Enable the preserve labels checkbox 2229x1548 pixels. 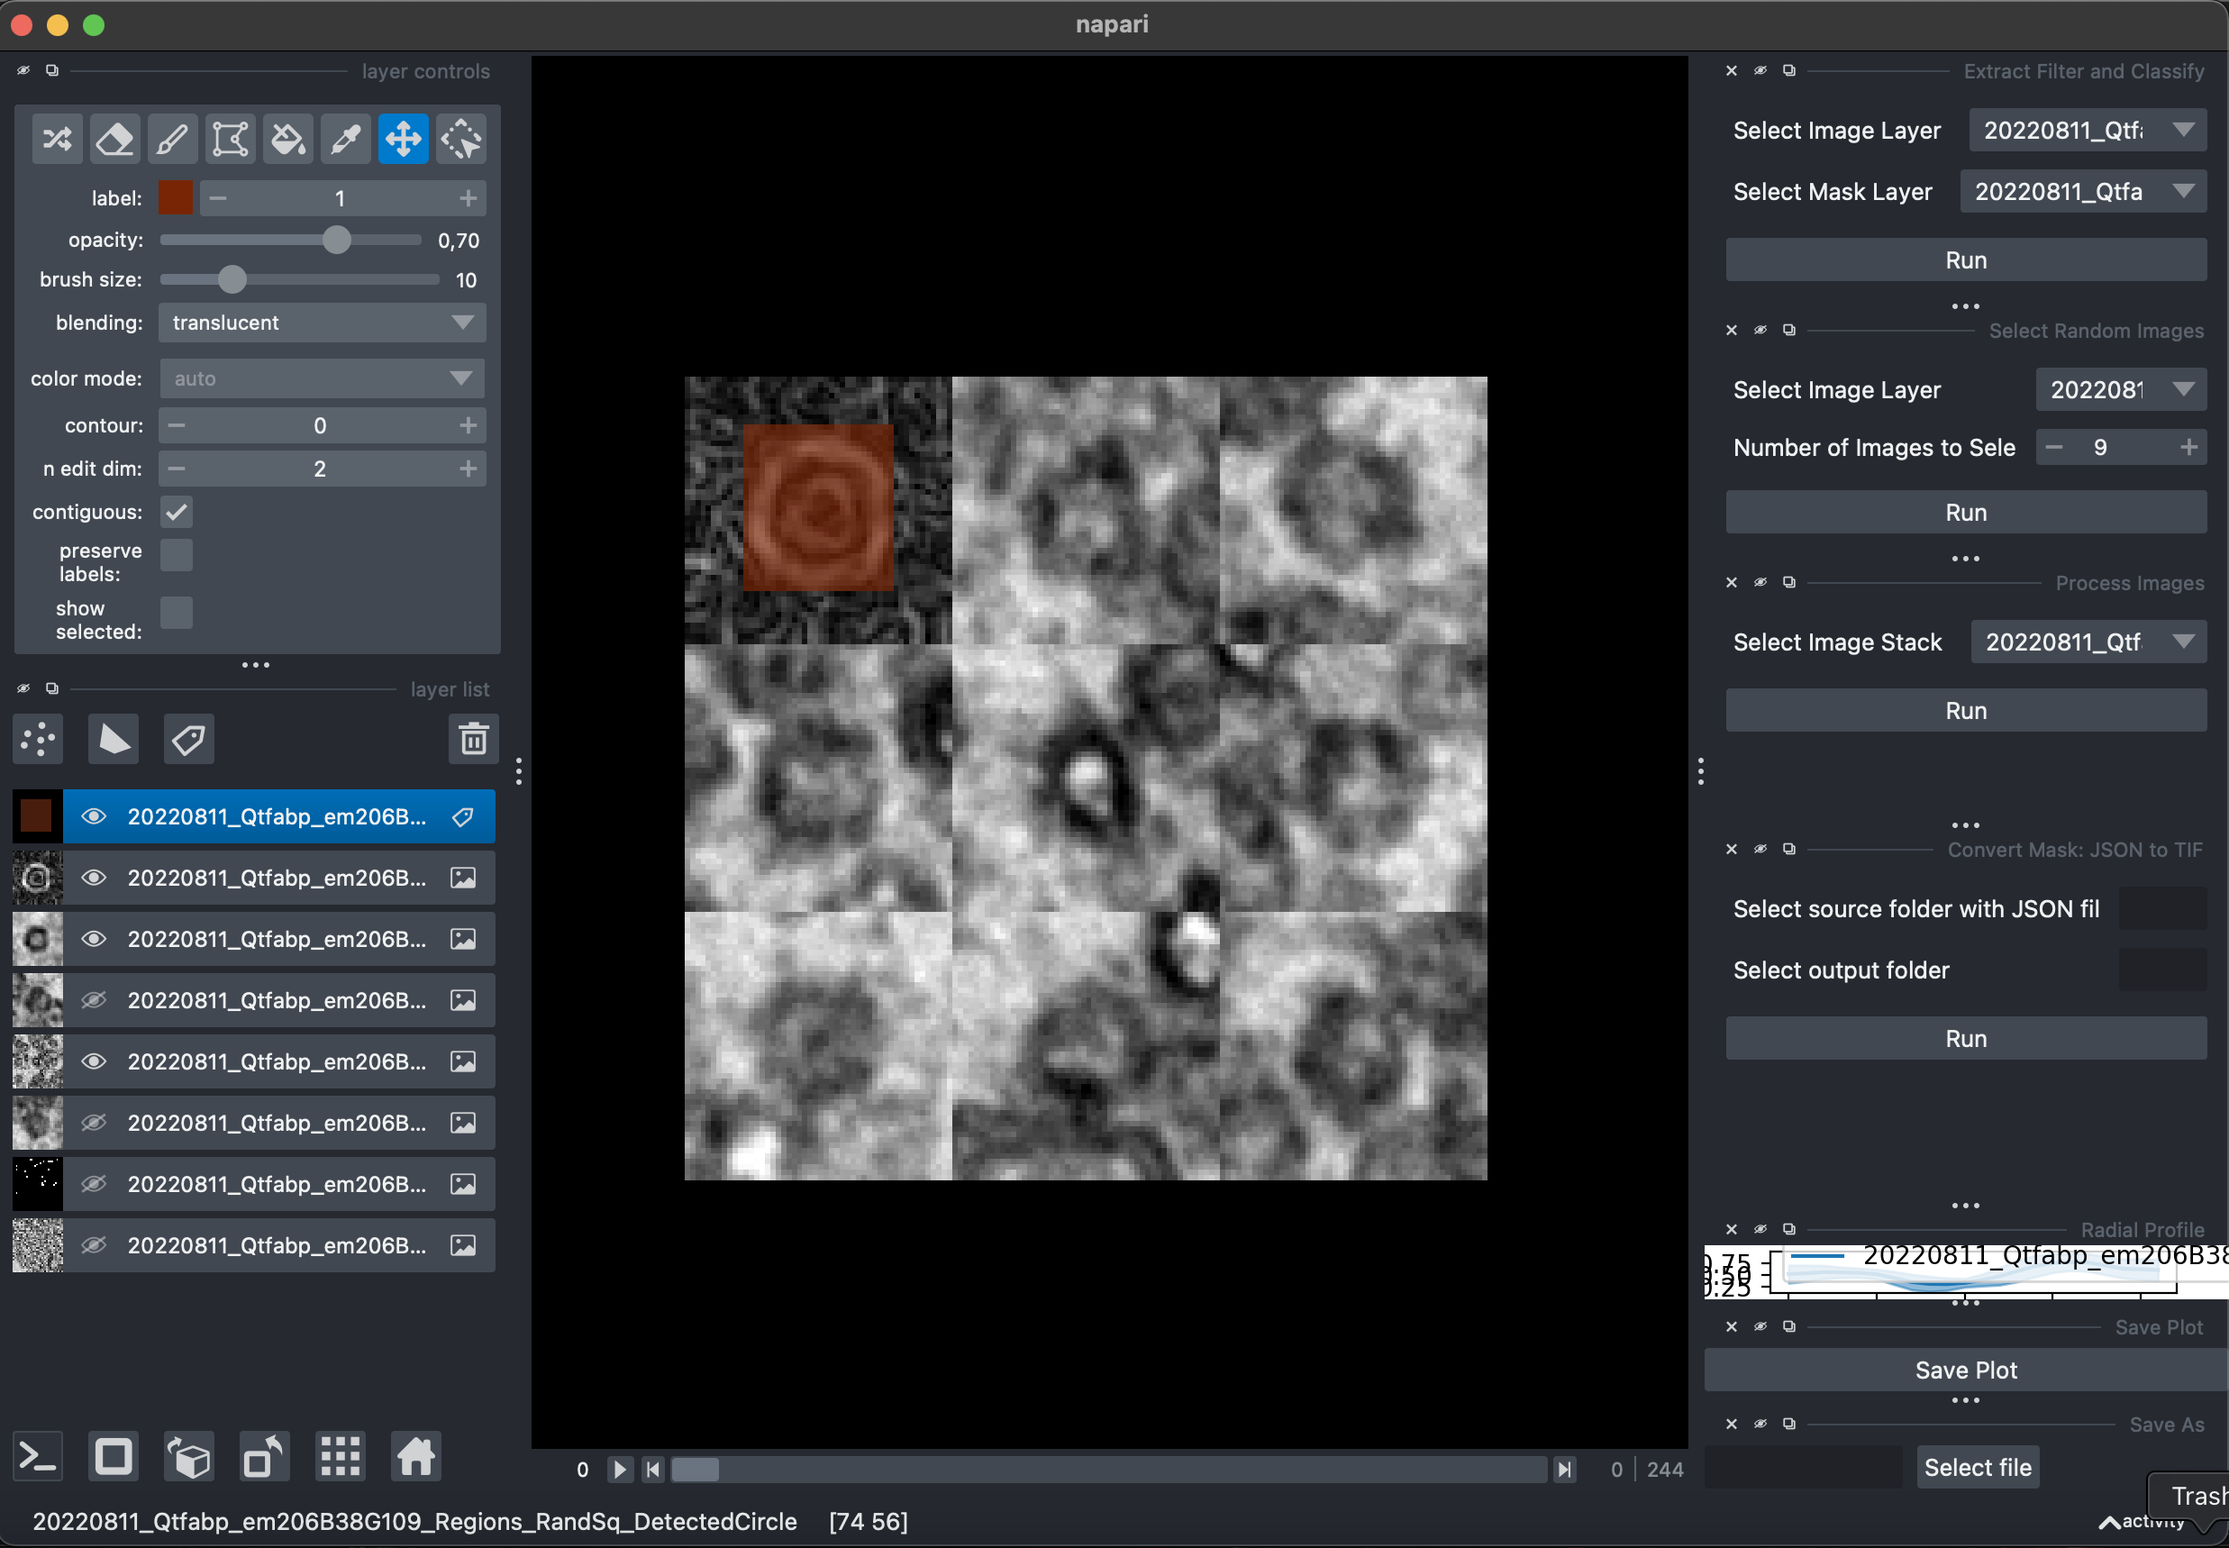177,555
